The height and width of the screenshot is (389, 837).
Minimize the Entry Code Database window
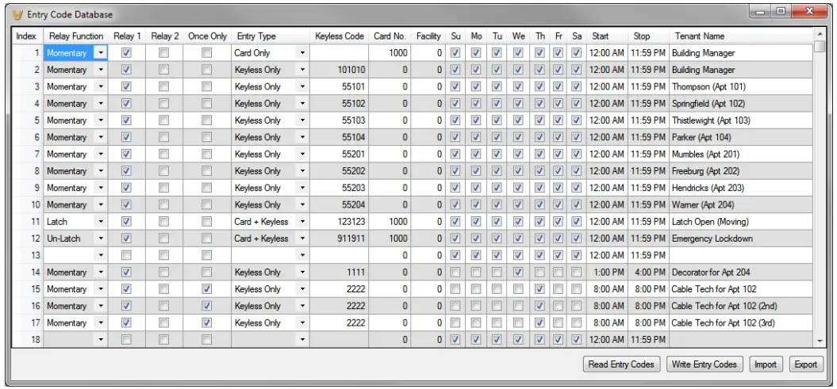click(x=764, y=13)
